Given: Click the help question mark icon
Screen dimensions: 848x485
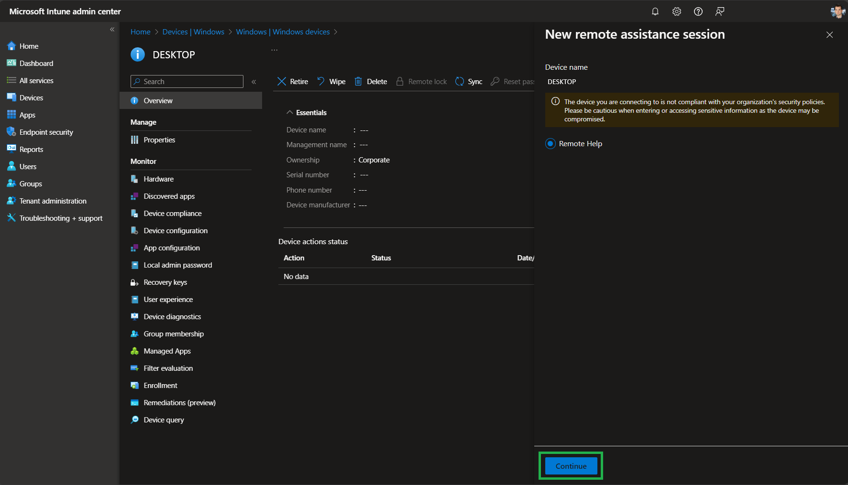Looking at the screenshot, I should pyautogui.click(x=698, y=11).
